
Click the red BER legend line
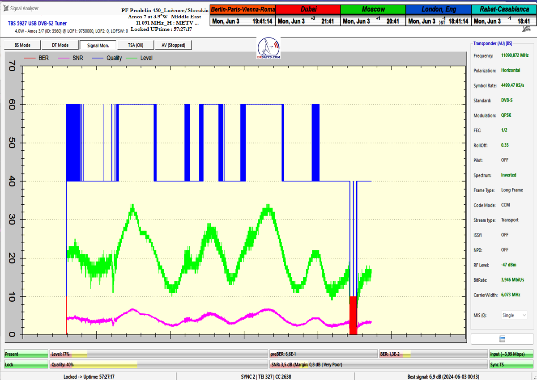pyautogui.click(x=29, y=58)
